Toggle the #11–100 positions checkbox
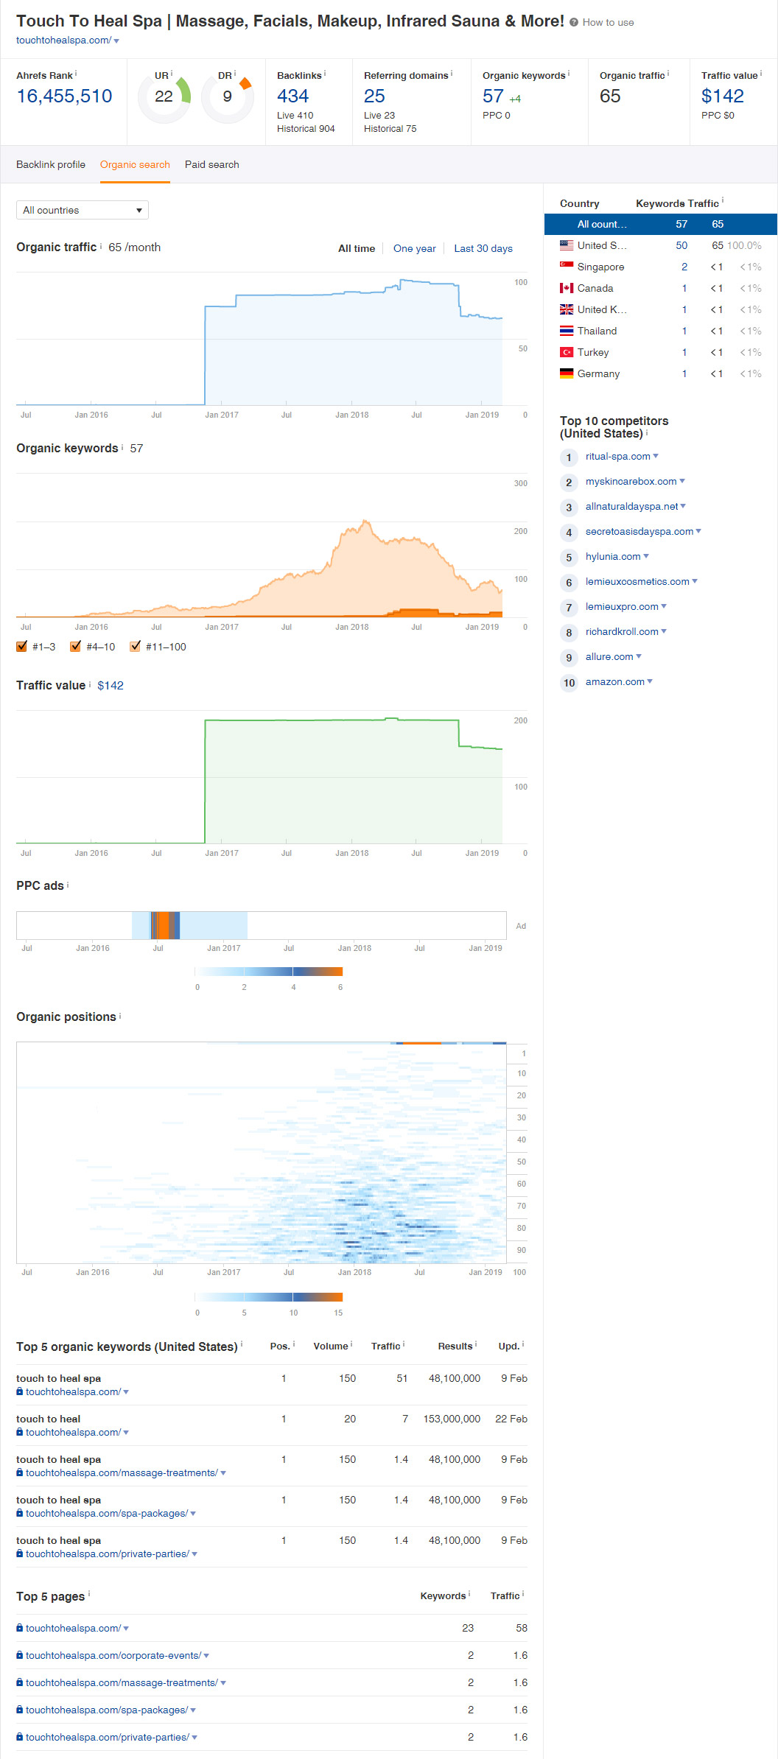The height and width of the screenshot is (1759, 778). (x=136, y=647)
